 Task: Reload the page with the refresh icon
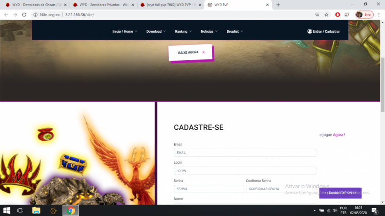tap(24, 15)
